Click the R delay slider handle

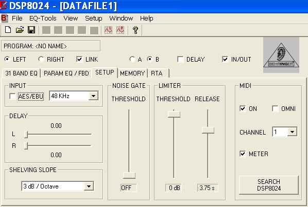point(26,146)
